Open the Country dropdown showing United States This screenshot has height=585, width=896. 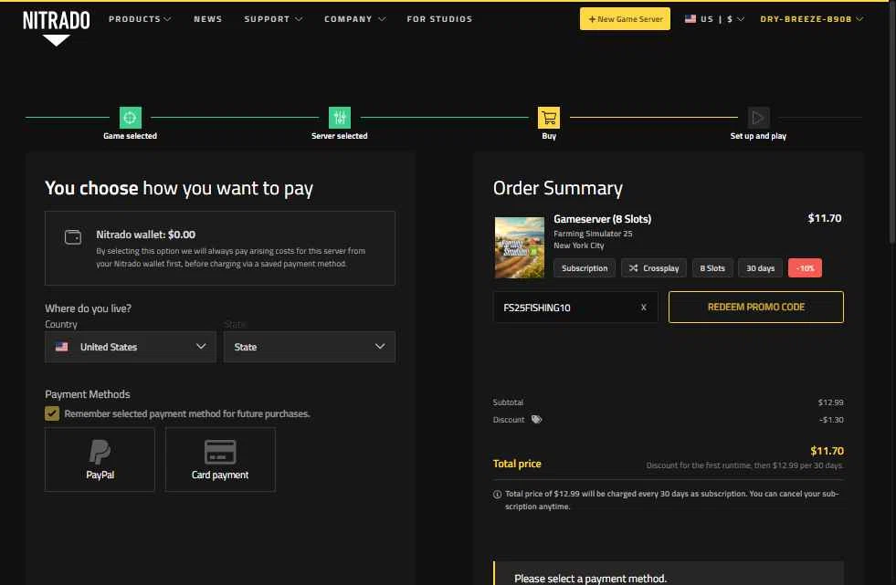tap(131, 347)
